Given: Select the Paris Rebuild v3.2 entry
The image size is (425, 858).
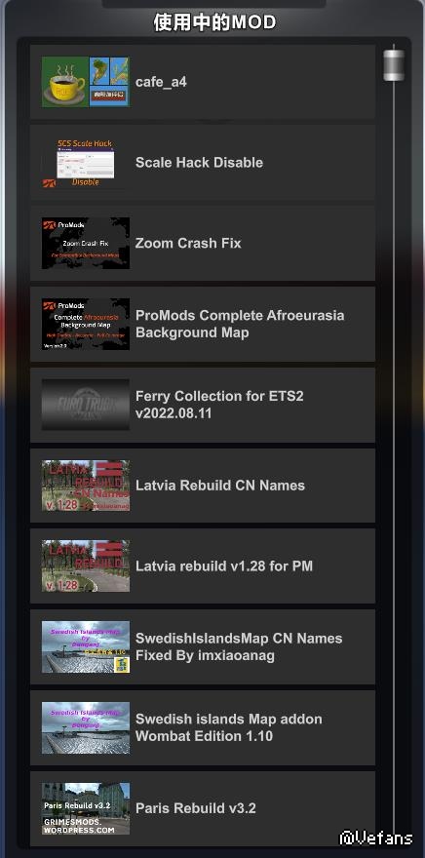Looking at the screenshot, I should coord(203,808).
